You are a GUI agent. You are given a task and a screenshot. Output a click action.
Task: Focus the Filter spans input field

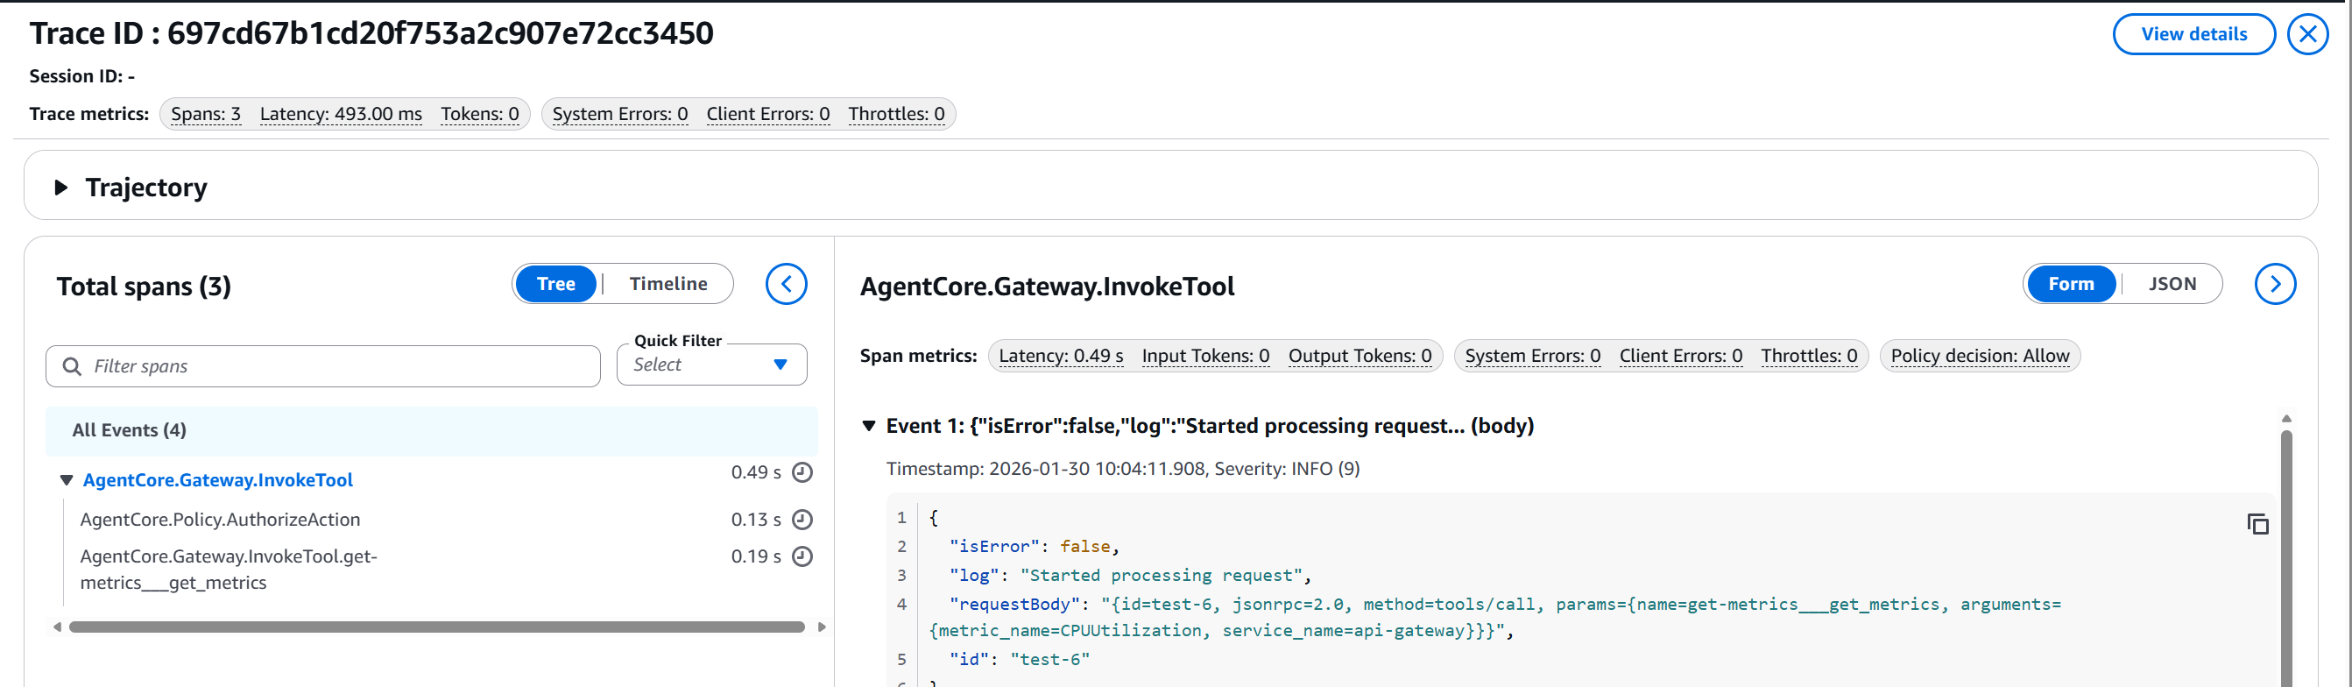pos(338,366)
